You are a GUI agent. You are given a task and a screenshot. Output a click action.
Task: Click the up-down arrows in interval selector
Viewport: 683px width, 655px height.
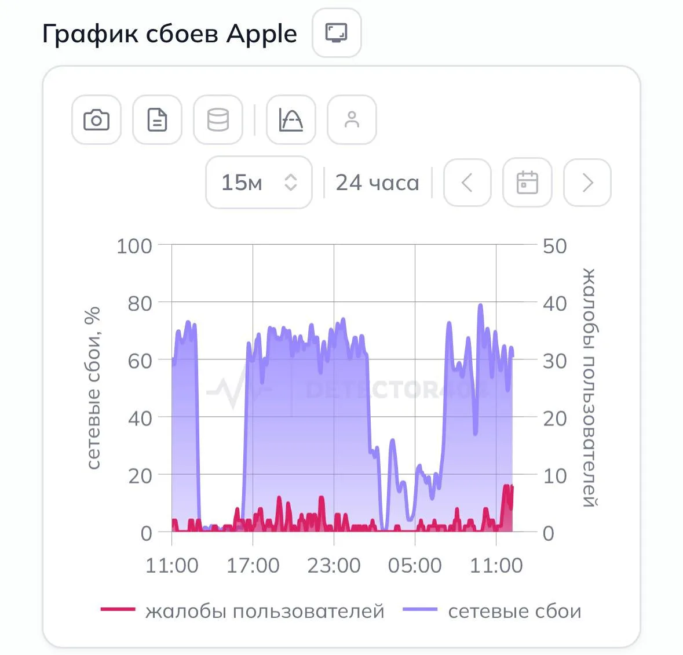click(x=291, y=183)
